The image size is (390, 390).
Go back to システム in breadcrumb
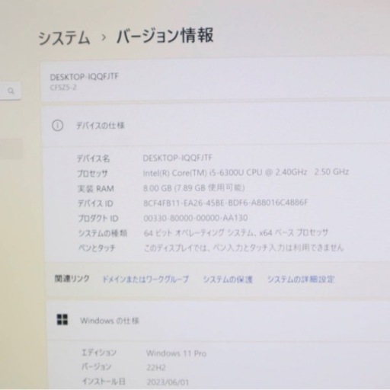point(64,37)
